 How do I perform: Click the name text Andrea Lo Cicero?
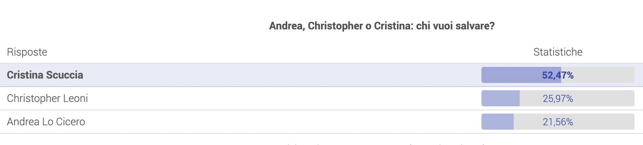[x=46, y=122]
